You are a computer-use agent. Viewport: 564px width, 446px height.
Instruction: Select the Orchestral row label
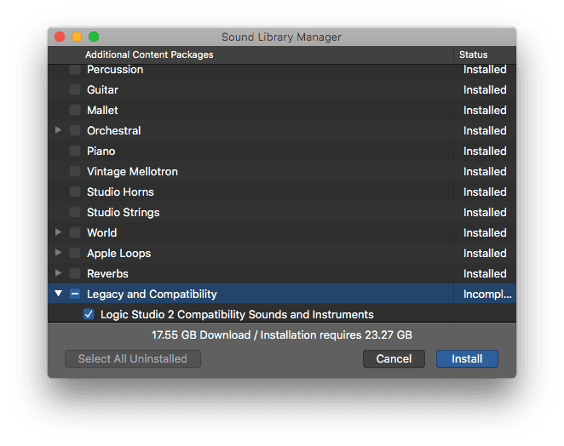[114, 130]
